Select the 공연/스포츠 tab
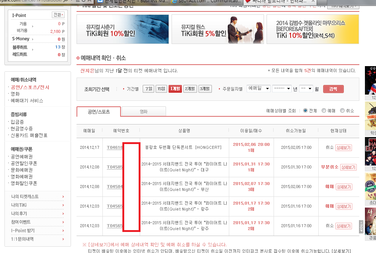Screen dimensions: 376x253 [99, 111]
